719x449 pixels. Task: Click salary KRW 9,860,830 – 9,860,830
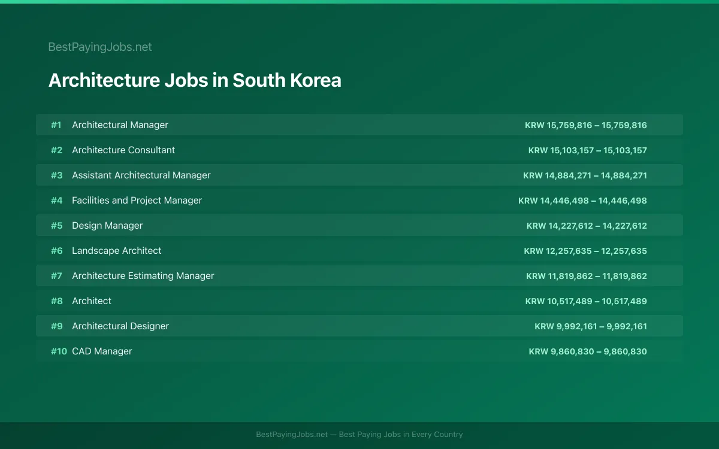(588, 351)
